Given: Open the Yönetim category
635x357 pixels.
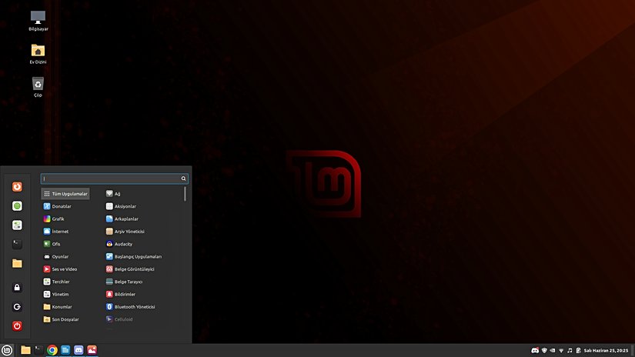Looking at the screenshot, I should click(65, 294).
